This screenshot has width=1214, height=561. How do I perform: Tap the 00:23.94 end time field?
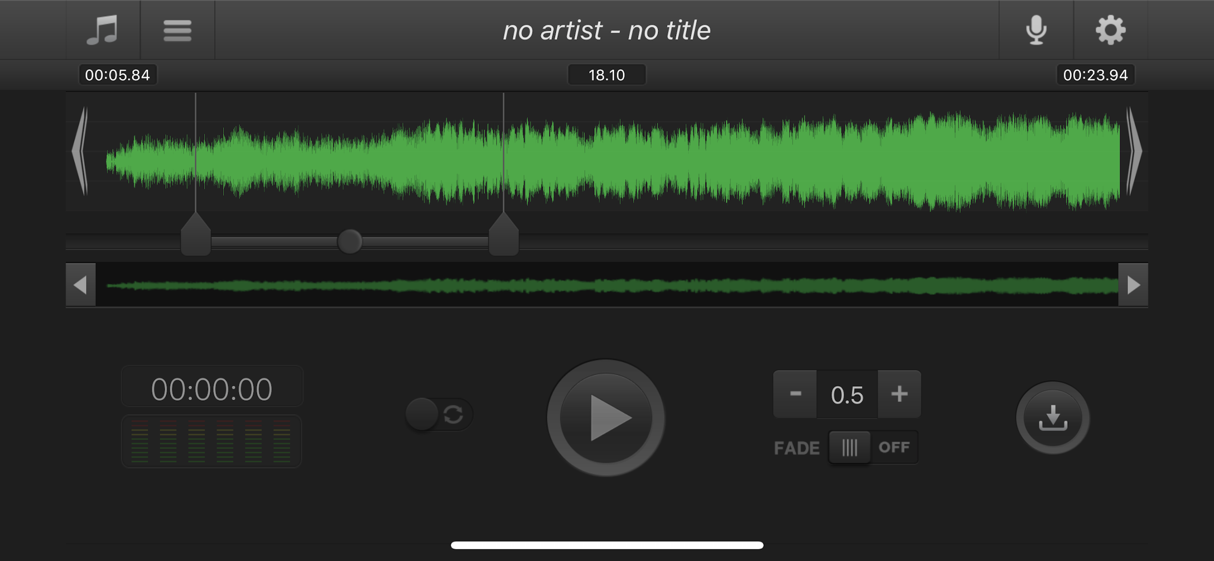coord(1095,75)
